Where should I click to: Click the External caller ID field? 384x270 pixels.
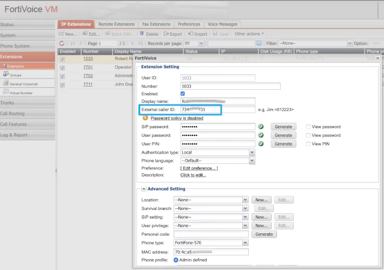(x=218, y=109)
